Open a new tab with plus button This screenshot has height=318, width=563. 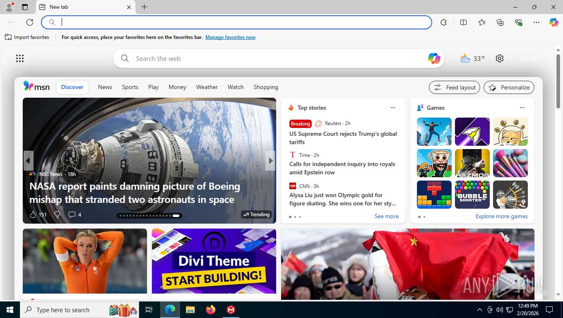144,7
